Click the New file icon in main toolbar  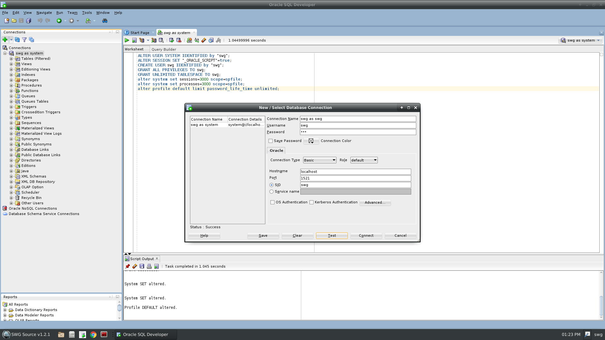[7, 21]
